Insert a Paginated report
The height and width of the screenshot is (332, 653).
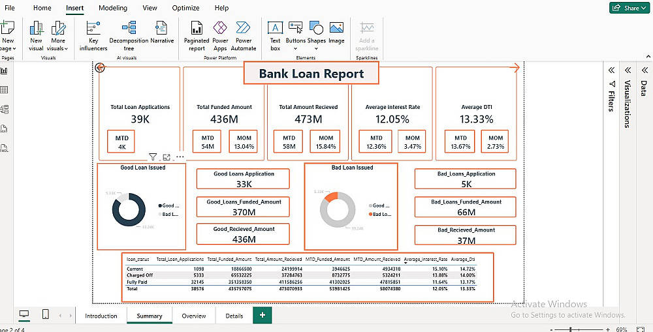coord(196,36)
